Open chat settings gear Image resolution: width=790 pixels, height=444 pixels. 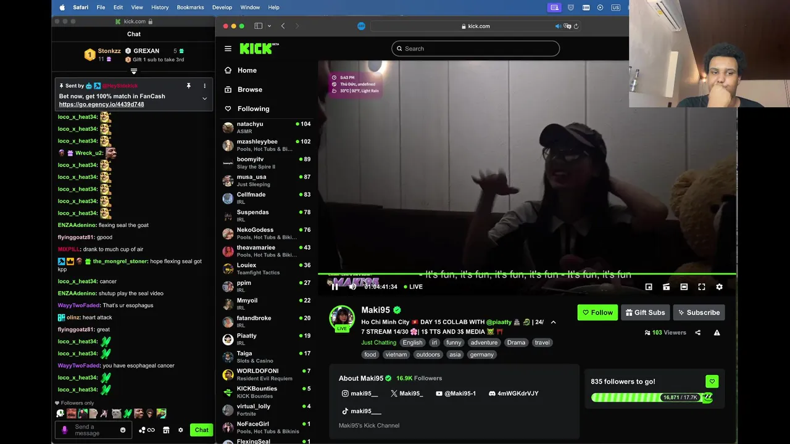[181, 430]
